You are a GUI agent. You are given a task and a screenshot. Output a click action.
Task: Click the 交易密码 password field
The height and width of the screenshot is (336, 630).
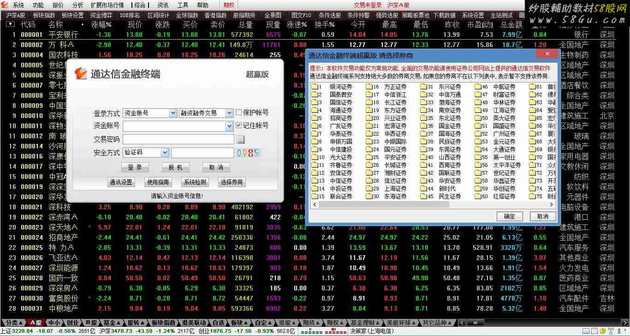pyautogui.click(x=178, y=139)
